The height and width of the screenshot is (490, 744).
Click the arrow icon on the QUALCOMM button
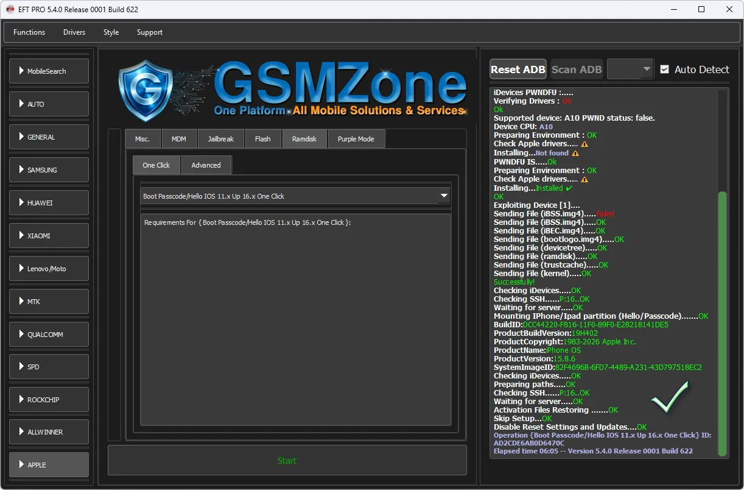22,334
